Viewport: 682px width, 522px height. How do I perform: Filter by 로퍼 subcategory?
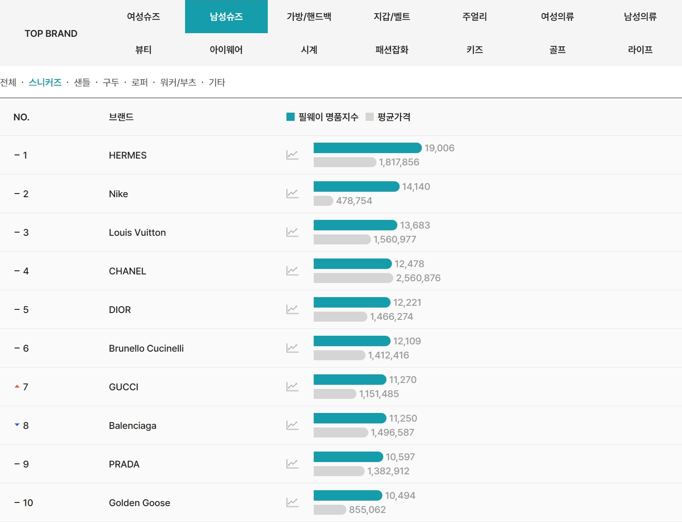click(140, 83)
